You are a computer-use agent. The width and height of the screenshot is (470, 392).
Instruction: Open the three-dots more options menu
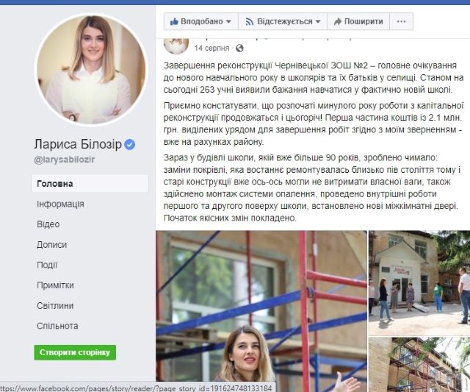point(401,21)
